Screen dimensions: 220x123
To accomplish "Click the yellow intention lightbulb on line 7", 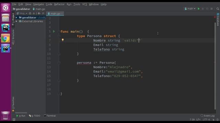I will point(63,40).
